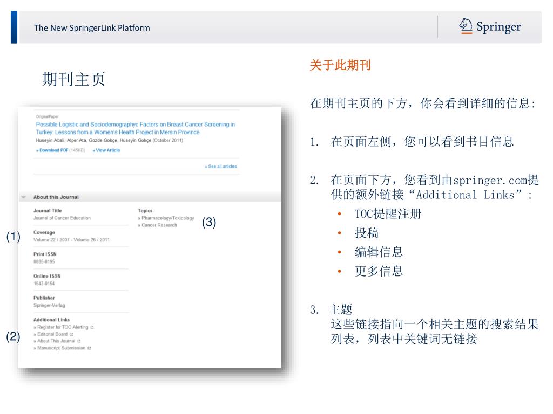Image resolution: width=553 pixels, height=414 pixels.
Task: Click the TOC提醒注册 bullet text
Action: [388, 213]
